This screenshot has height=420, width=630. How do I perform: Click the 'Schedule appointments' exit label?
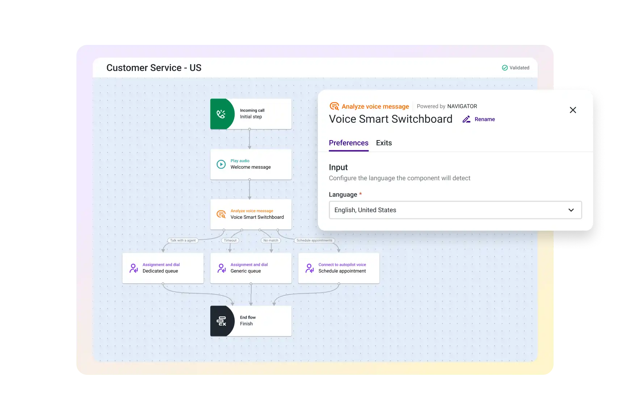314,240
